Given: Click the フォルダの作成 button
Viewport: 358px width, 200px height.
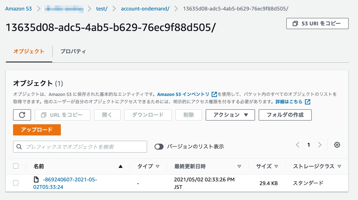Looking at the screenshot, I should [x=285, y=115].
